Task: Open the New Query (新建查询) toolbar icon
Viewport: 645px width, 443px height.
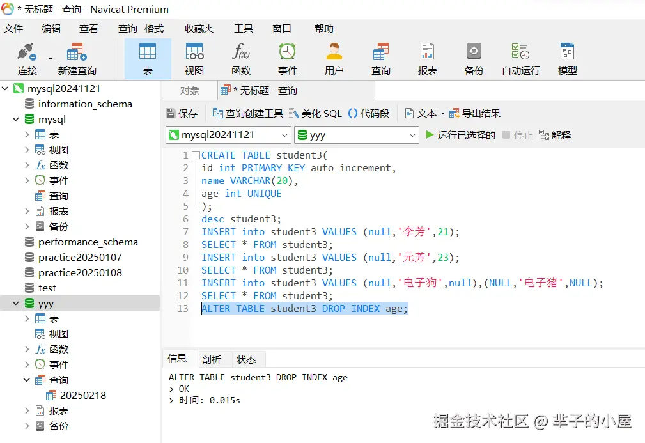Action: (77, 52)
